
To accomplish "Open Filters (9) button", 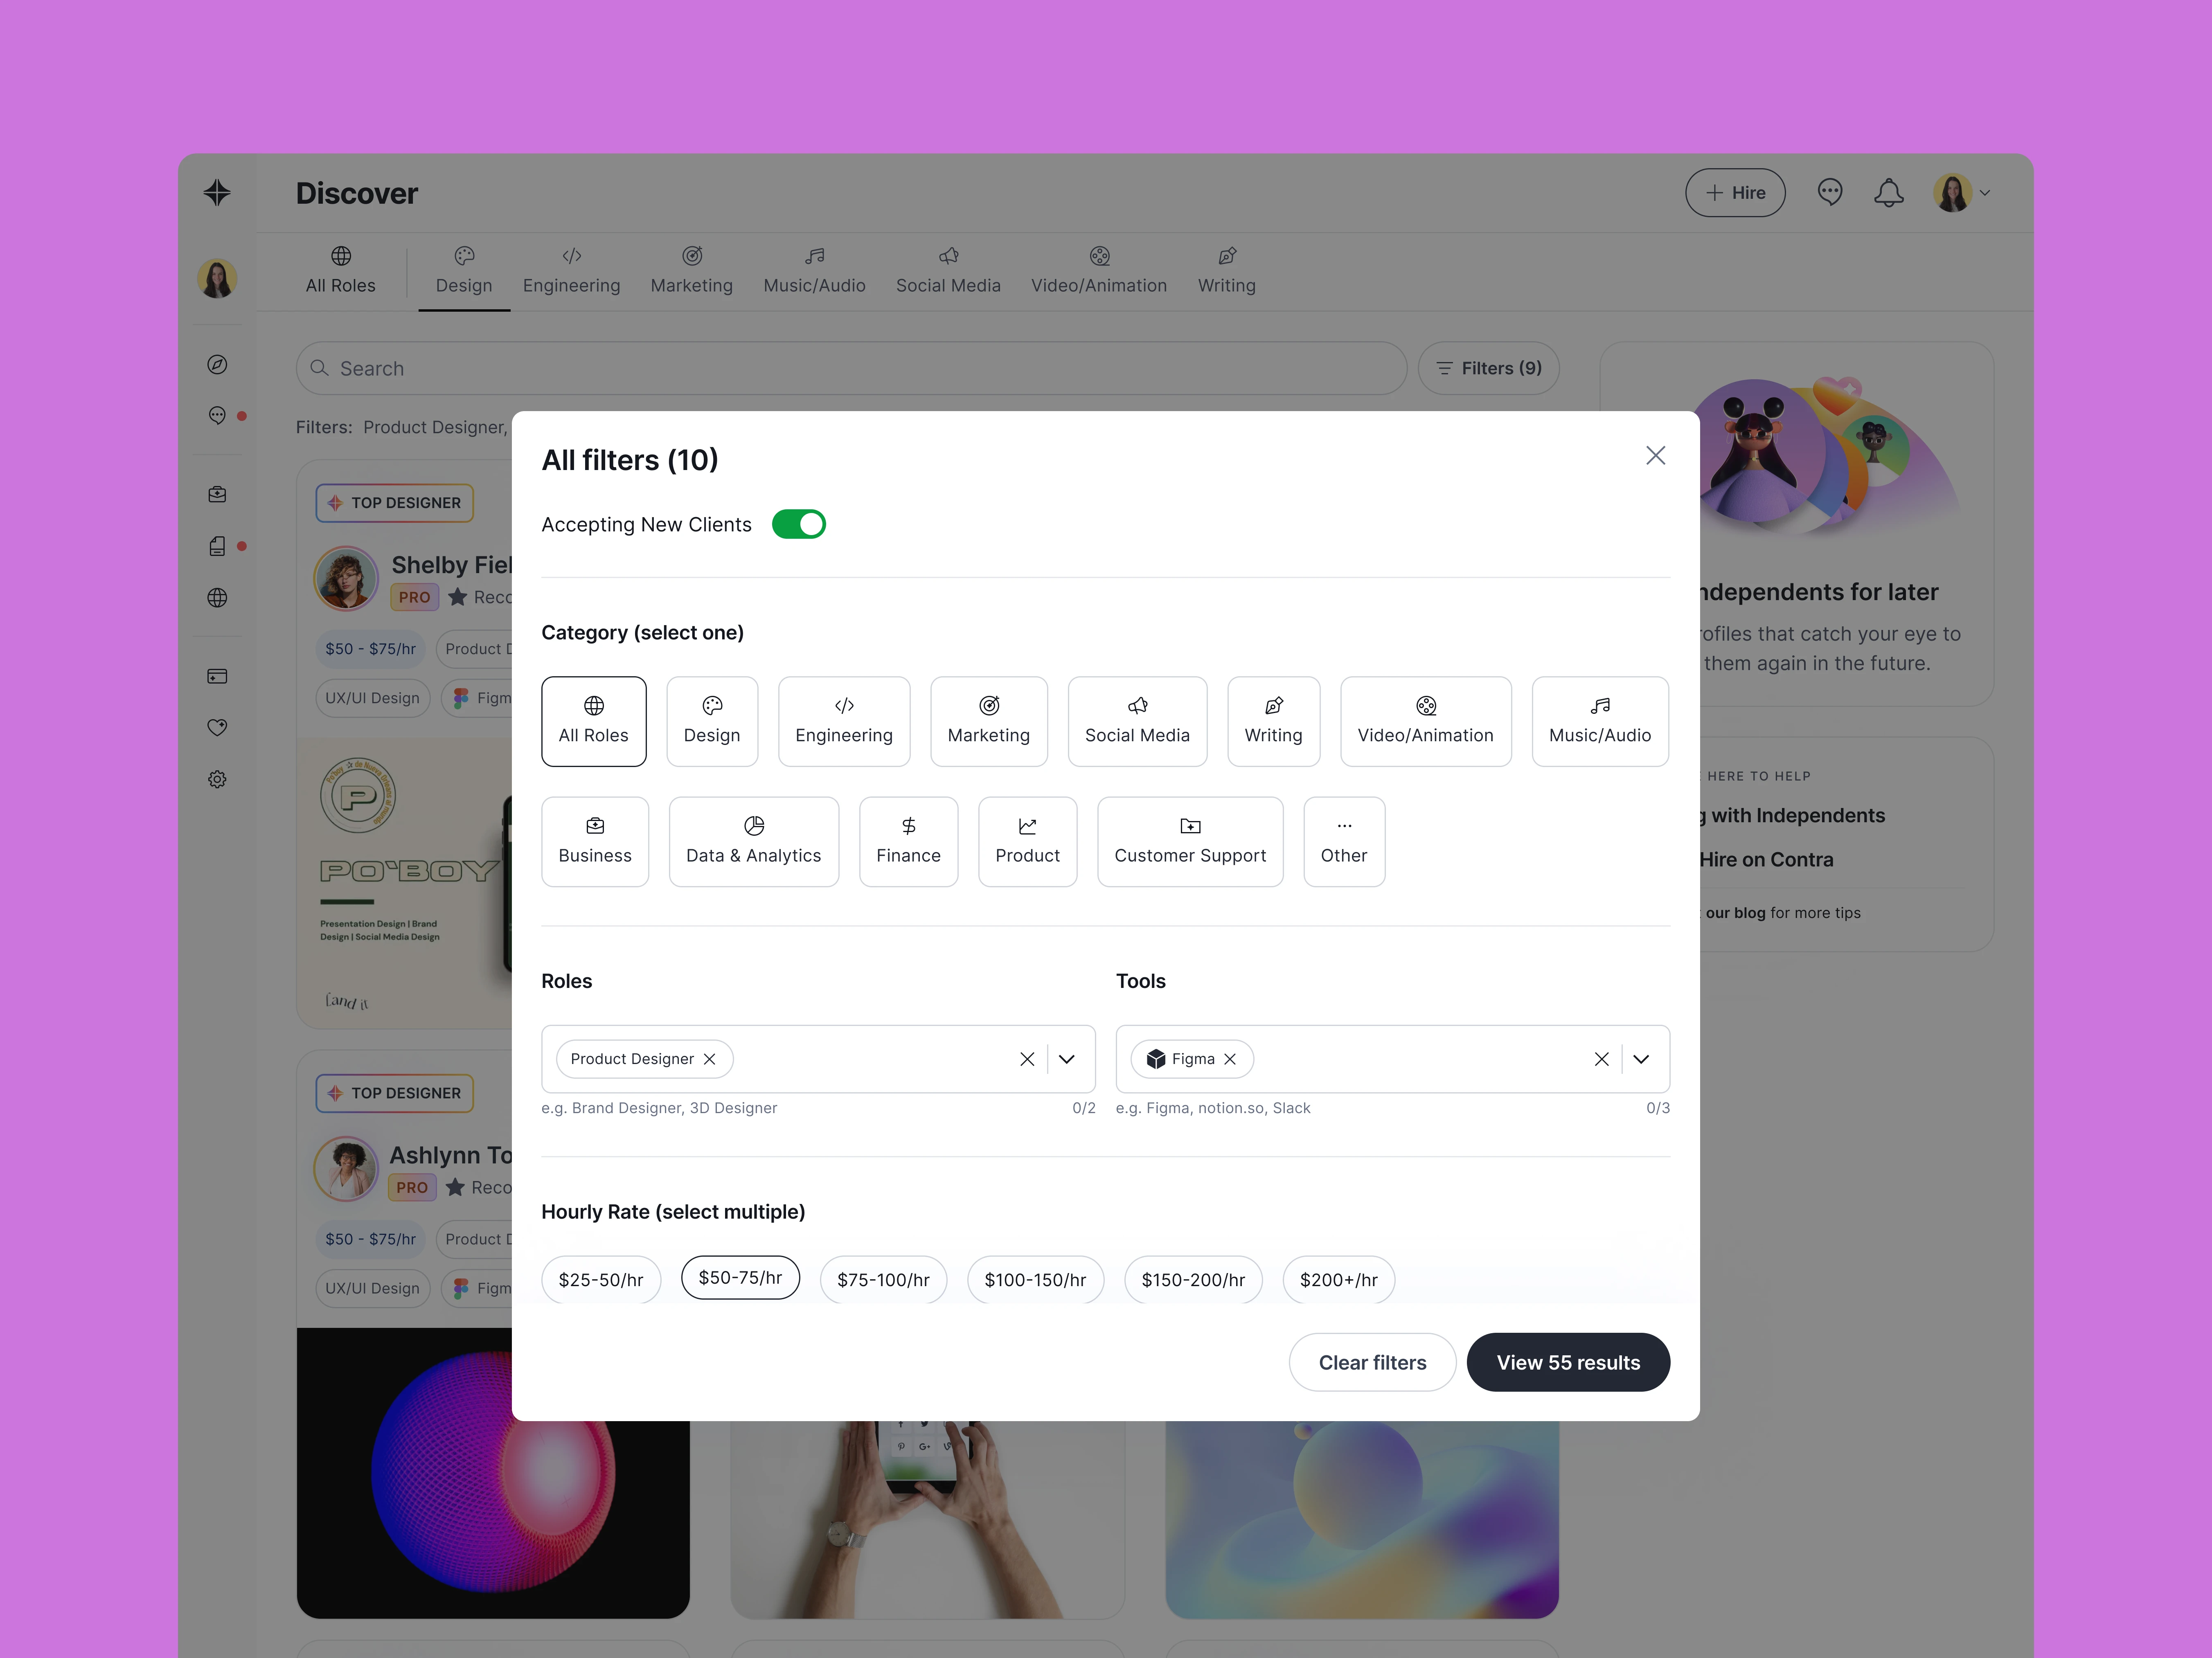I will (1488, 368).
